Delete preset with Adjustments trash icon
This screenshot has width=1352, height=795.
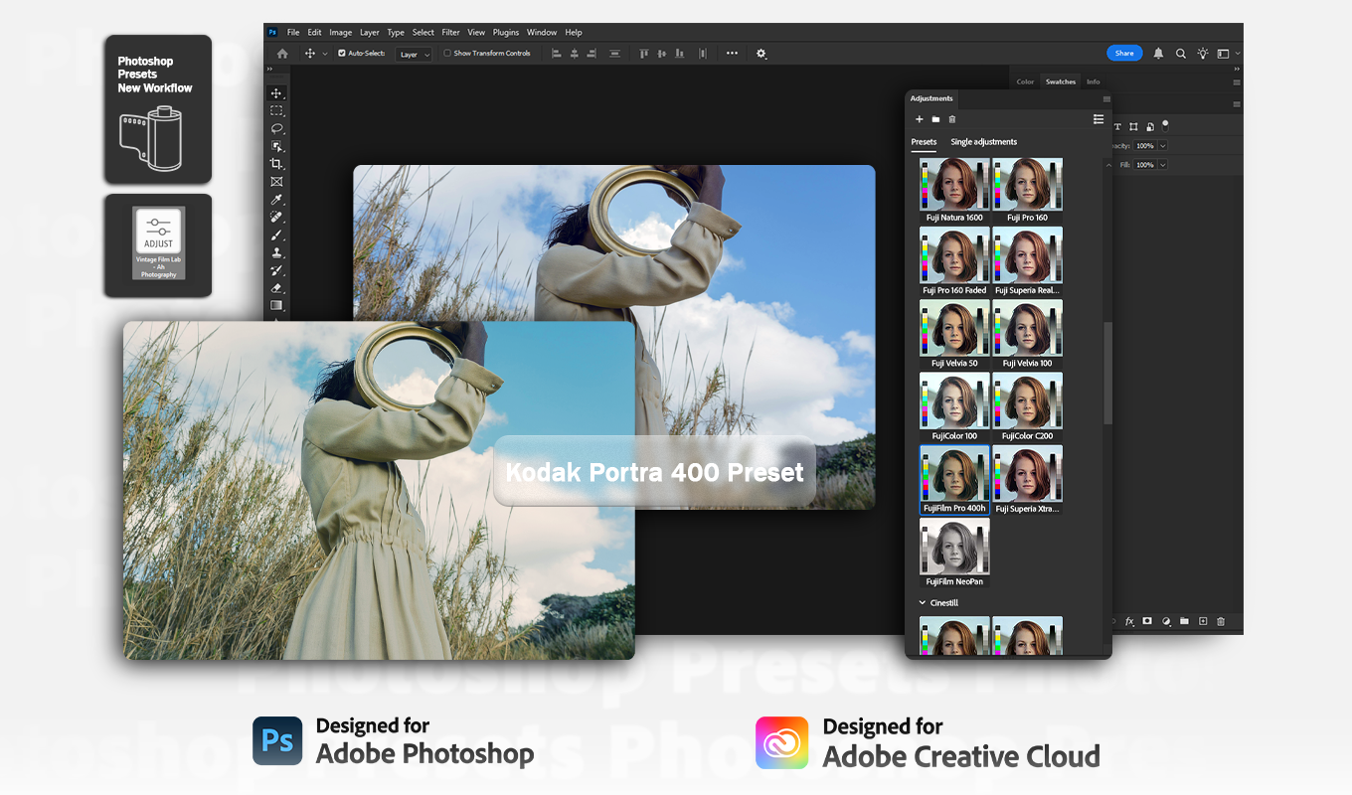tap(952, 119)
